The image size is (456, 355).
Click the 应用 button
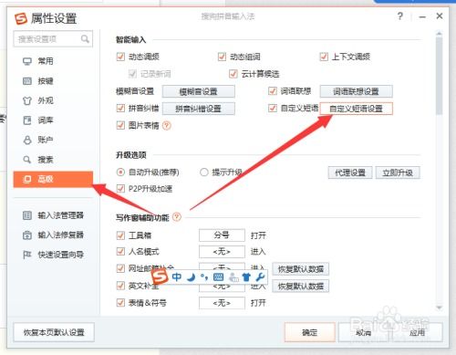(417, 332)
